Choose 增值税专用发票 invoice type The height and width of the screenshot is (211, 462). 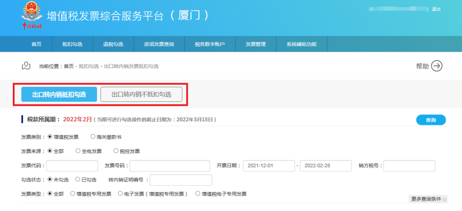73,194
